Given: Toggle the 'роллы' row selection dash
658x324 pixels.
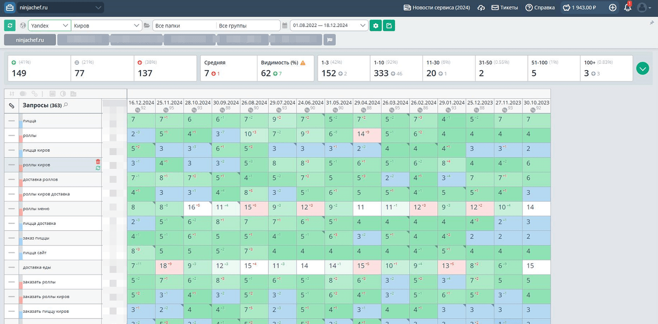Looking at the screenshot, I should click(x=11, y=135).
